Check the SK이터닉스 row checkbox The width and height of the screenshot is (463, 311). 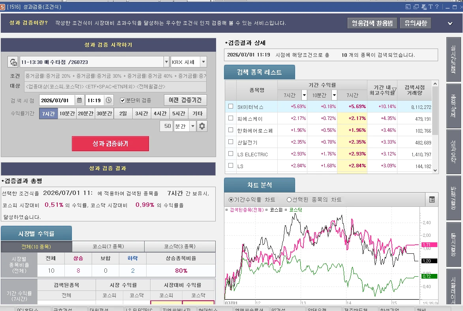(x=231, y=106)
